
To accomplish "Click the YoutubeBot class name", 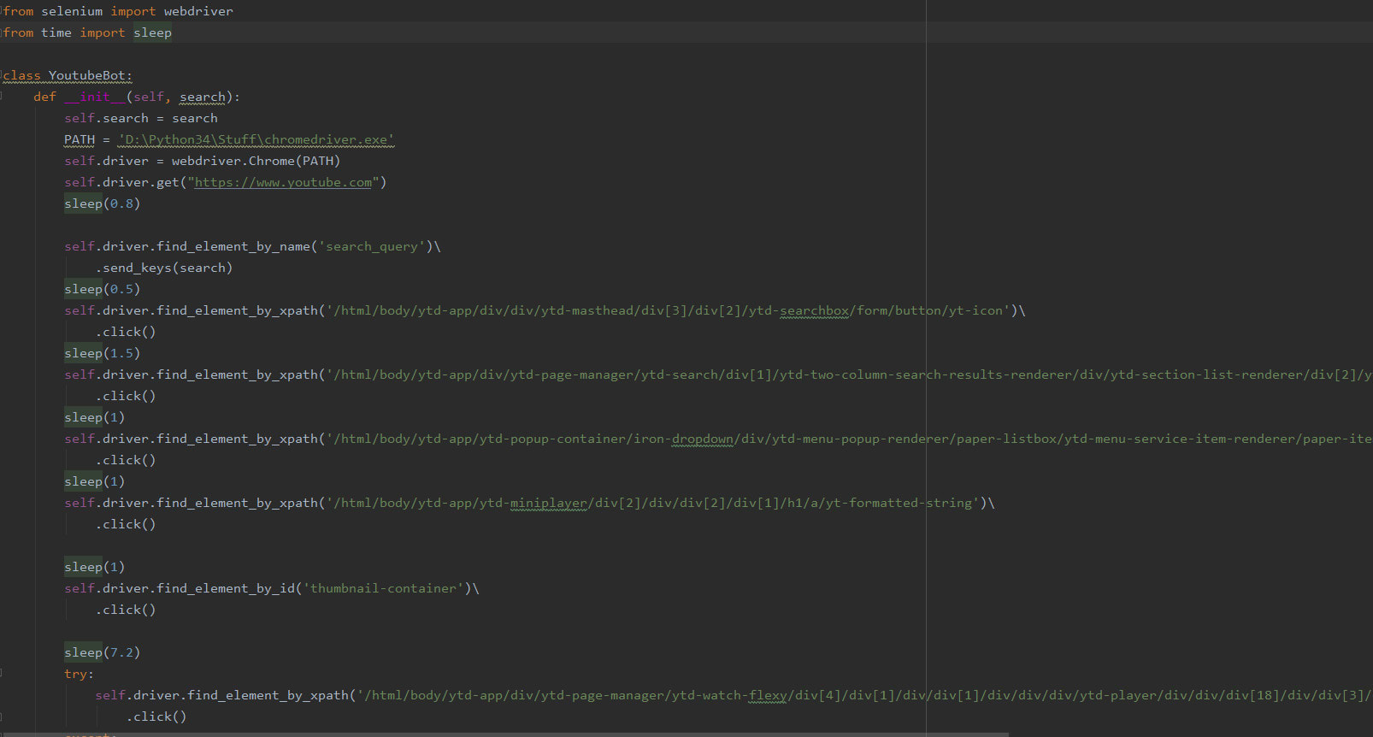I will pyautogui.click(x=87, y=75).
